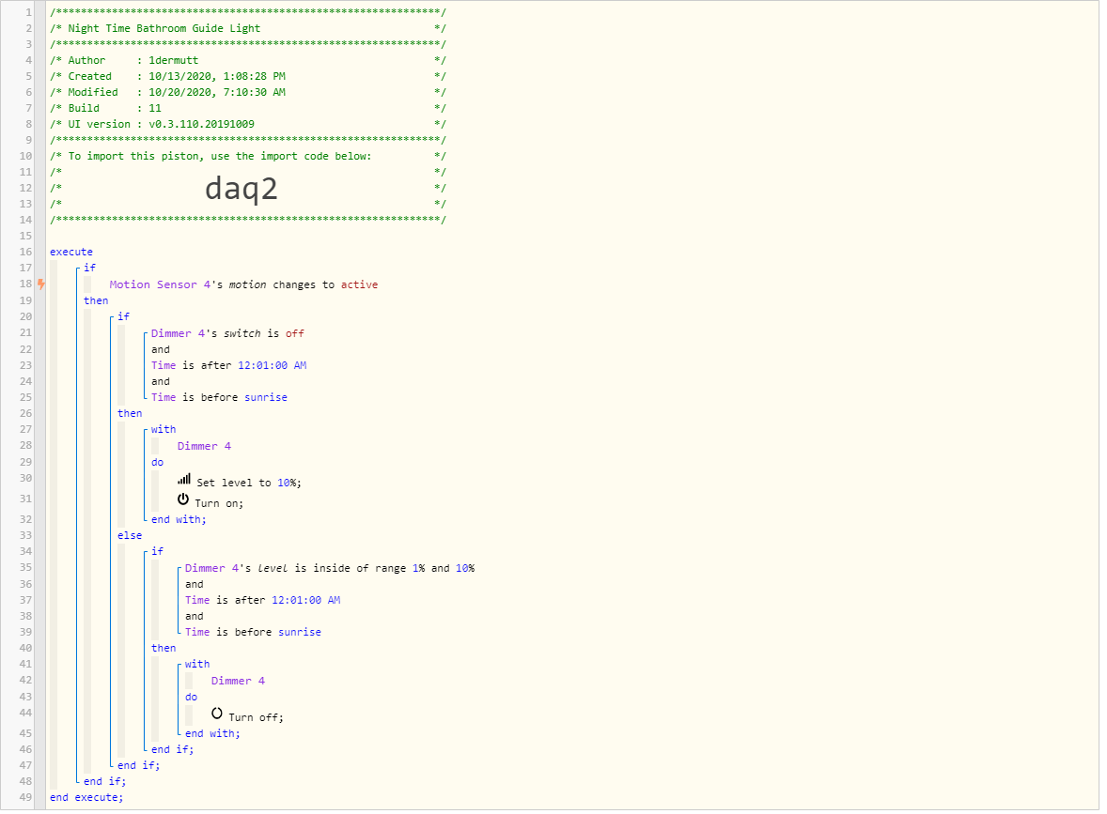Click the 'Turn on;' action text
Viewport: 1107px width, 814px height.
(x=220, y=504)
